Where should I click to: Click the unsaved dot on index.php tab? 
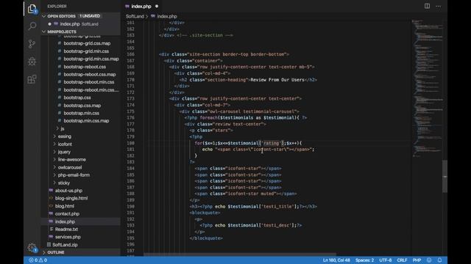click(x=157, y=7)
